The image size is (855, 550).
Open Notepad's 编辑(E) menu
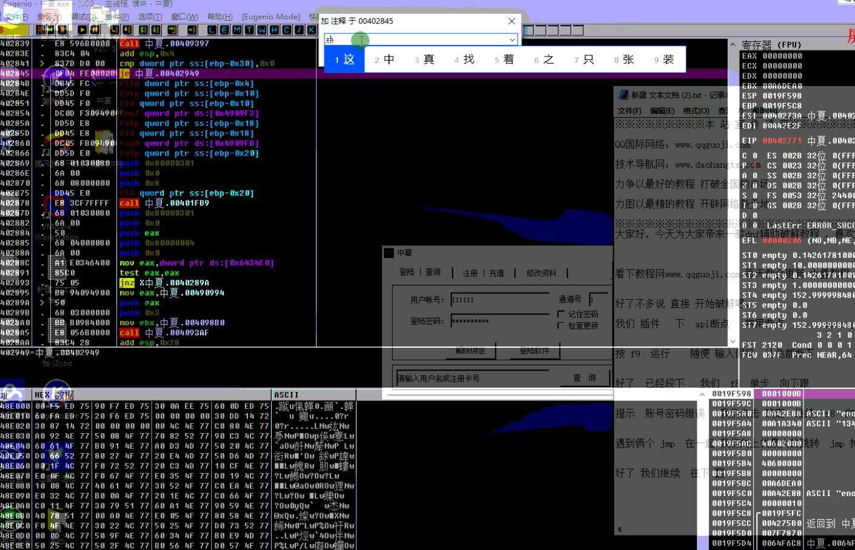coord(662,111)
